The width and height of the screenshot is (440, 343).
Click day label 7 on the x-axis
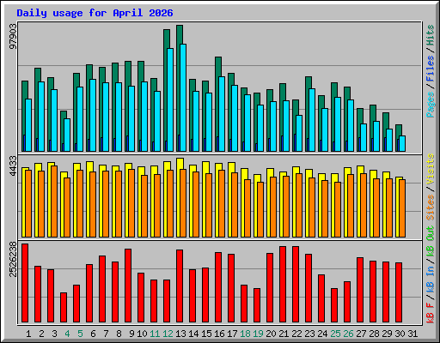pos(106,334)
